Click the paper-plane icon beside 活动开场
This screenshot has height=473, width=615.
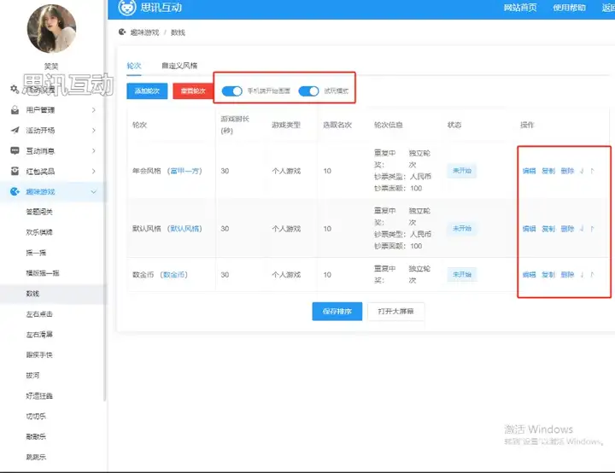coord(15,131)
